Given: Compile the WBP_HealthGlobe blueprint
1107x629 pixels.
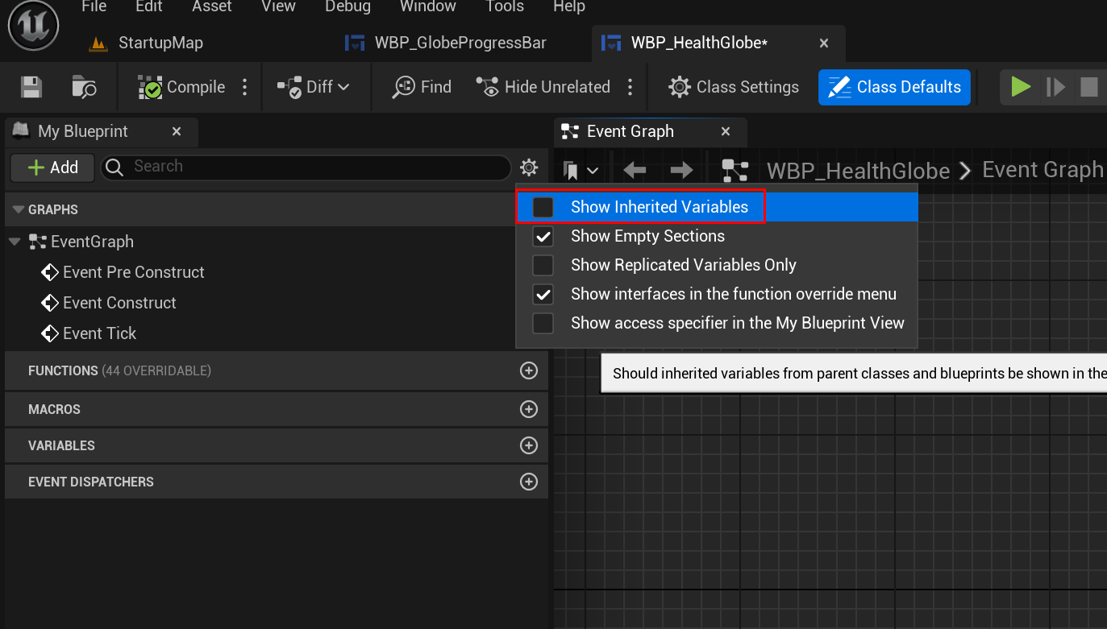Looking at the screenshot, I should [181, 87].
